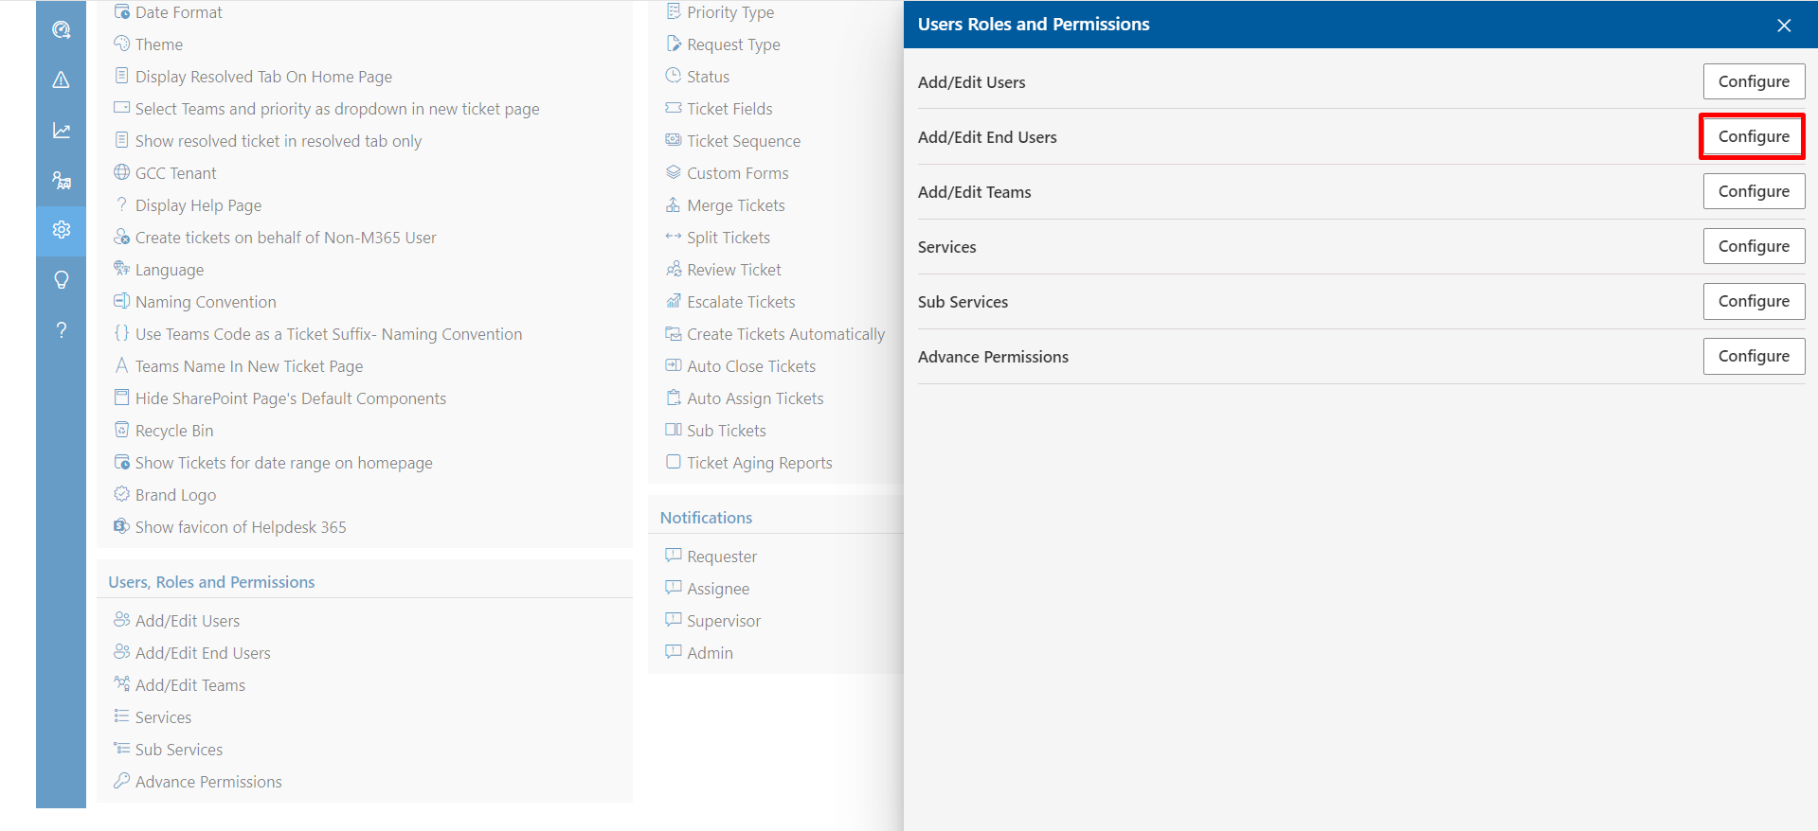Open Show resolved ticket in resolved tab only
The width and height of the screenshot is (1818, 831).
pyautogui.click(x=279, y=141)
